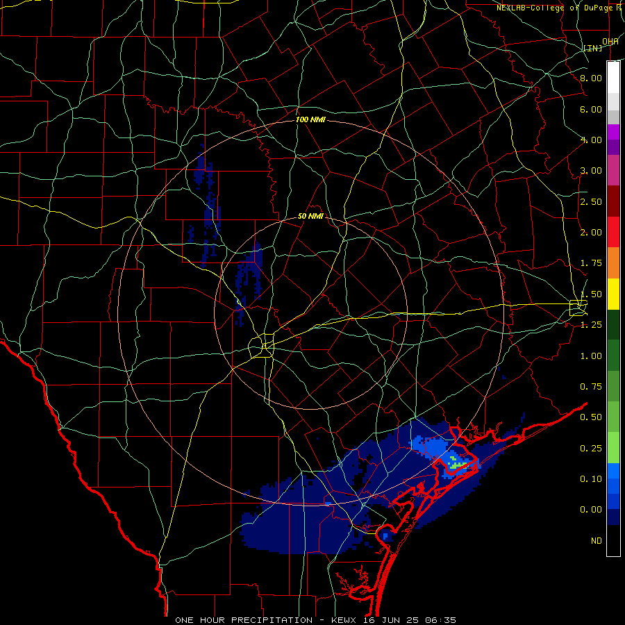Screen dimensions: 625x625
Task: Pick the orange legend swatch near 1.75
Action: click(x=613, y=262)
